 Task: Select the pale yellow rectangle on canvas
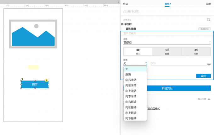point(33,67)
